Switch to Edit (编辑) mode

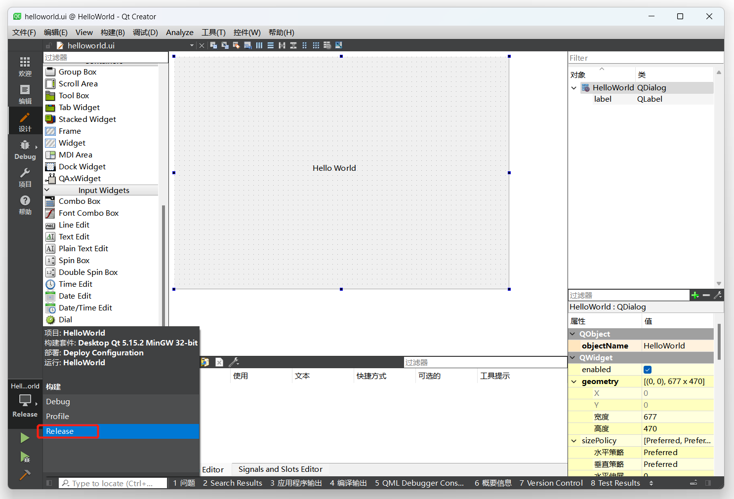[25, 94]
